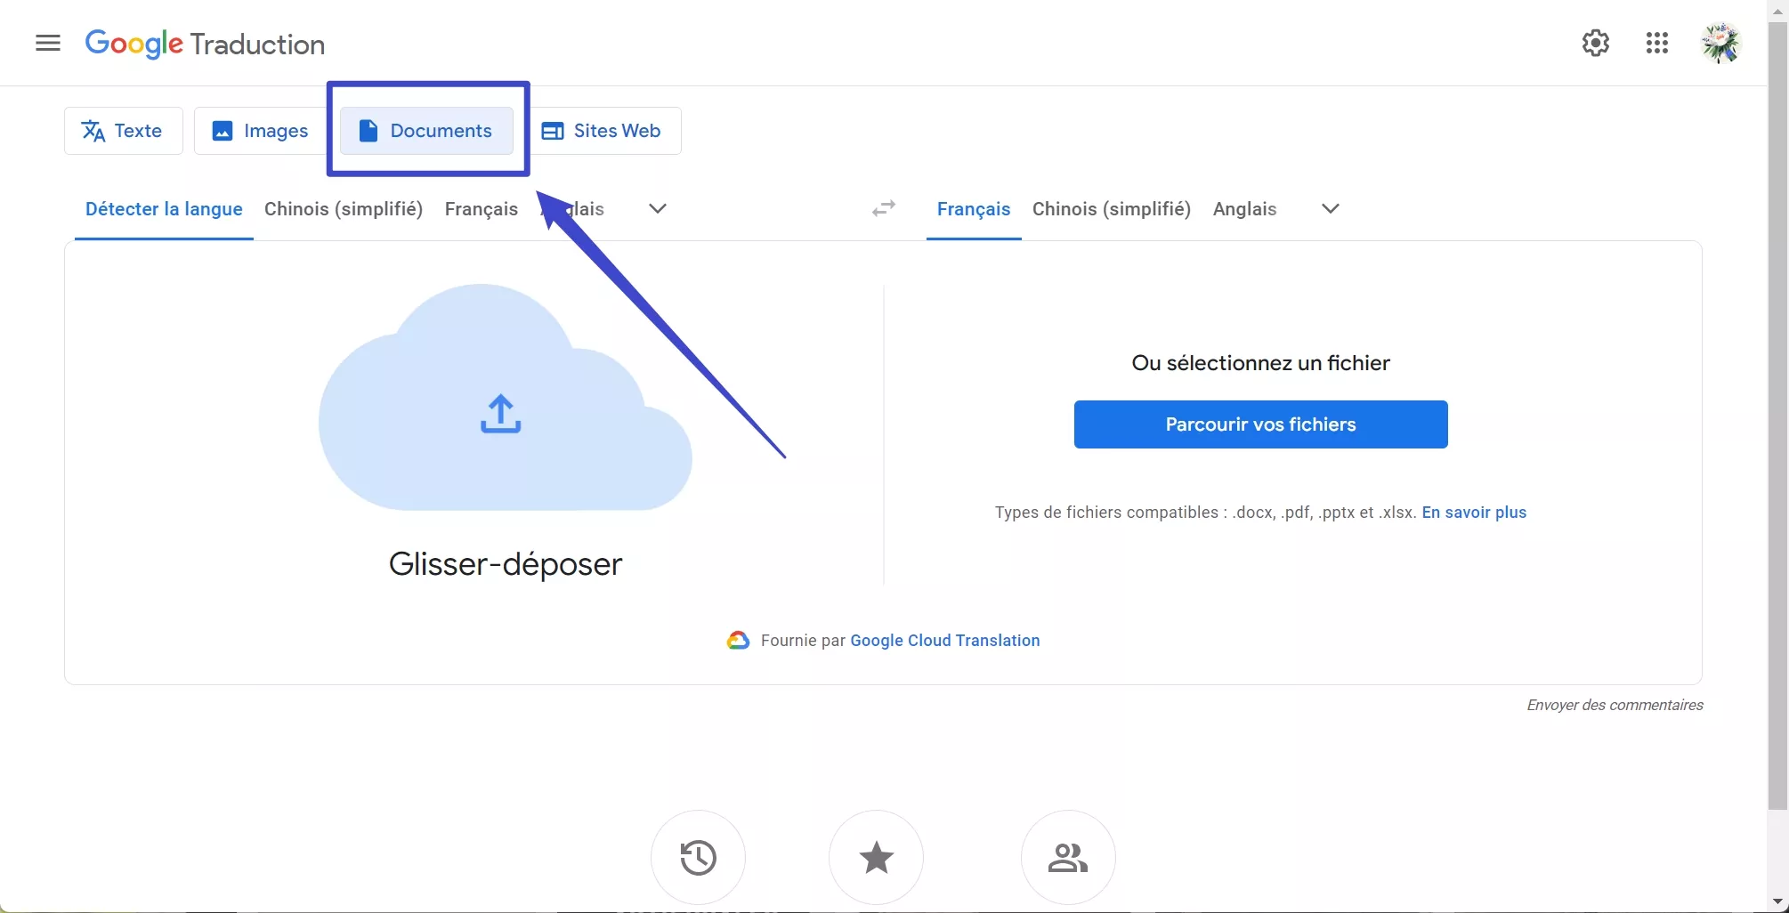The height and width of the screenshot is (913, 1789).
Task: Choose Chinois (simplifié) as target language
Action: [1111, 208]
